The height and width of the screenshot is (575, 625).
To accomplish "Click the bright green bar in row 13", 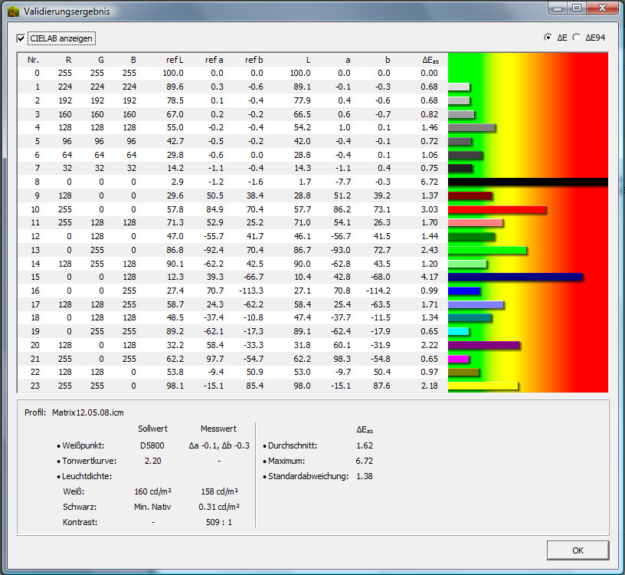I will [487, 250].
